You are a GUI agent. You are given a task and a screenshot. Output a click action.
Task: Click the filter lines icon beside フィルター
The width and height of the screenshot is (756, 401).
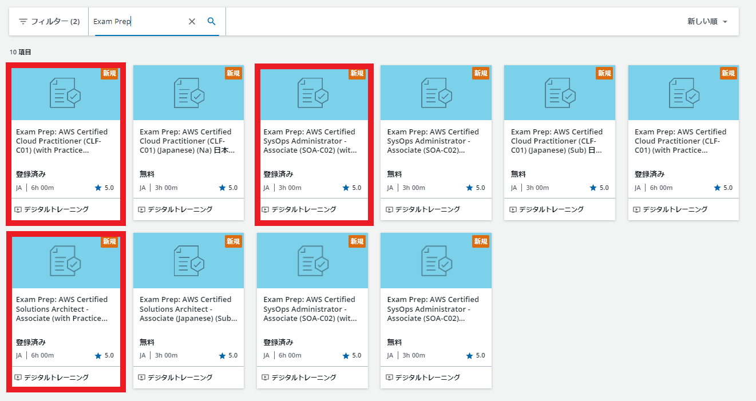click(x=23, y=21)
